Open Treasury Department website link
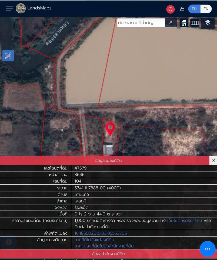Image resolution: width=217 pixels, height=260 pixels. [x=185, y=220]
